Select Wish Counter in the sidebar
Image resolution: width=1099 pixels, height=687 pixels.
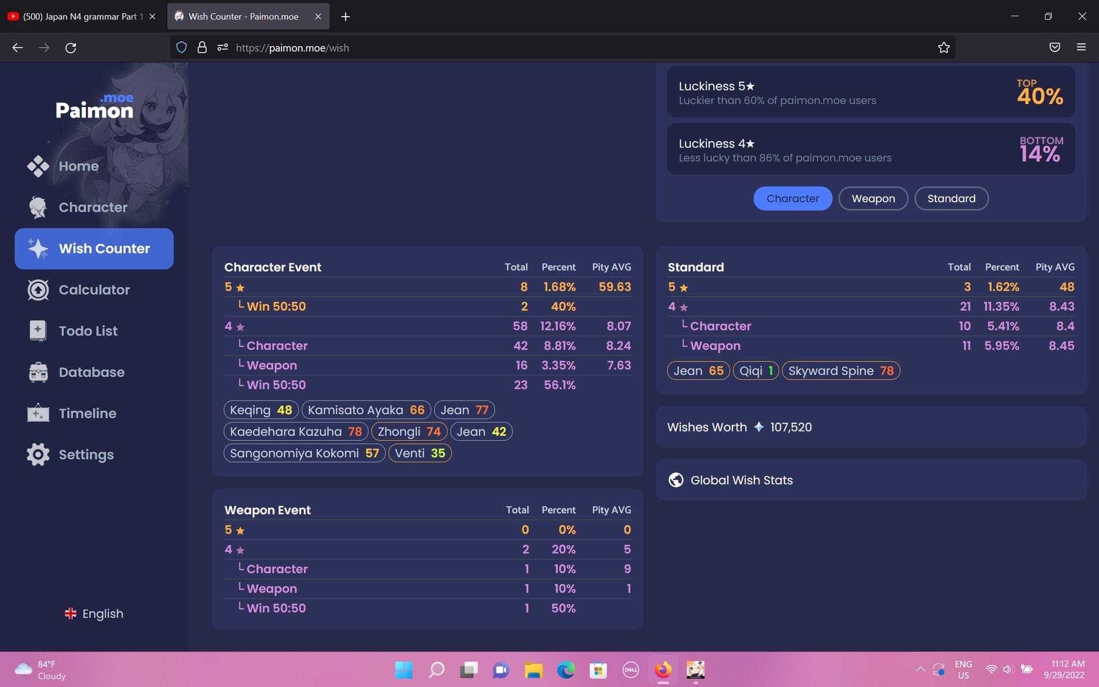[x=94, y=249]
